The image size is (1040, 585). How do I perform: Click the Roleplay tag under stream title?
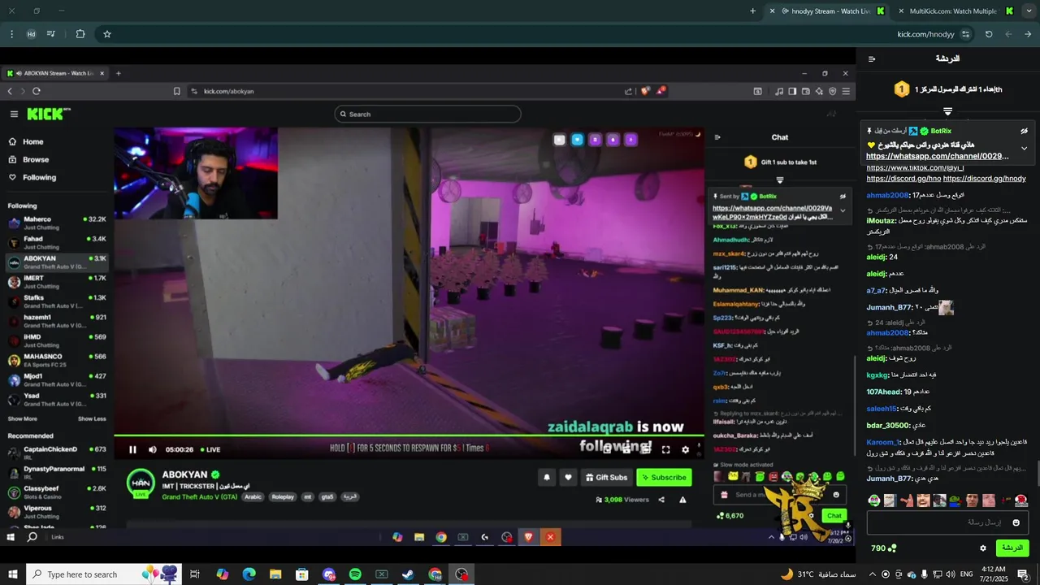pos(283,496)
